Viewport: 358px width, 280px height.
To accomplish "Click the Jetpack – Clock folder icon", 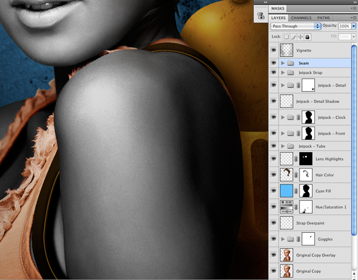I will coord(290,118).
